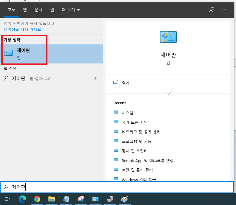Click the icon beside 시스템
The image size is (236, 205).
(116, 112)
